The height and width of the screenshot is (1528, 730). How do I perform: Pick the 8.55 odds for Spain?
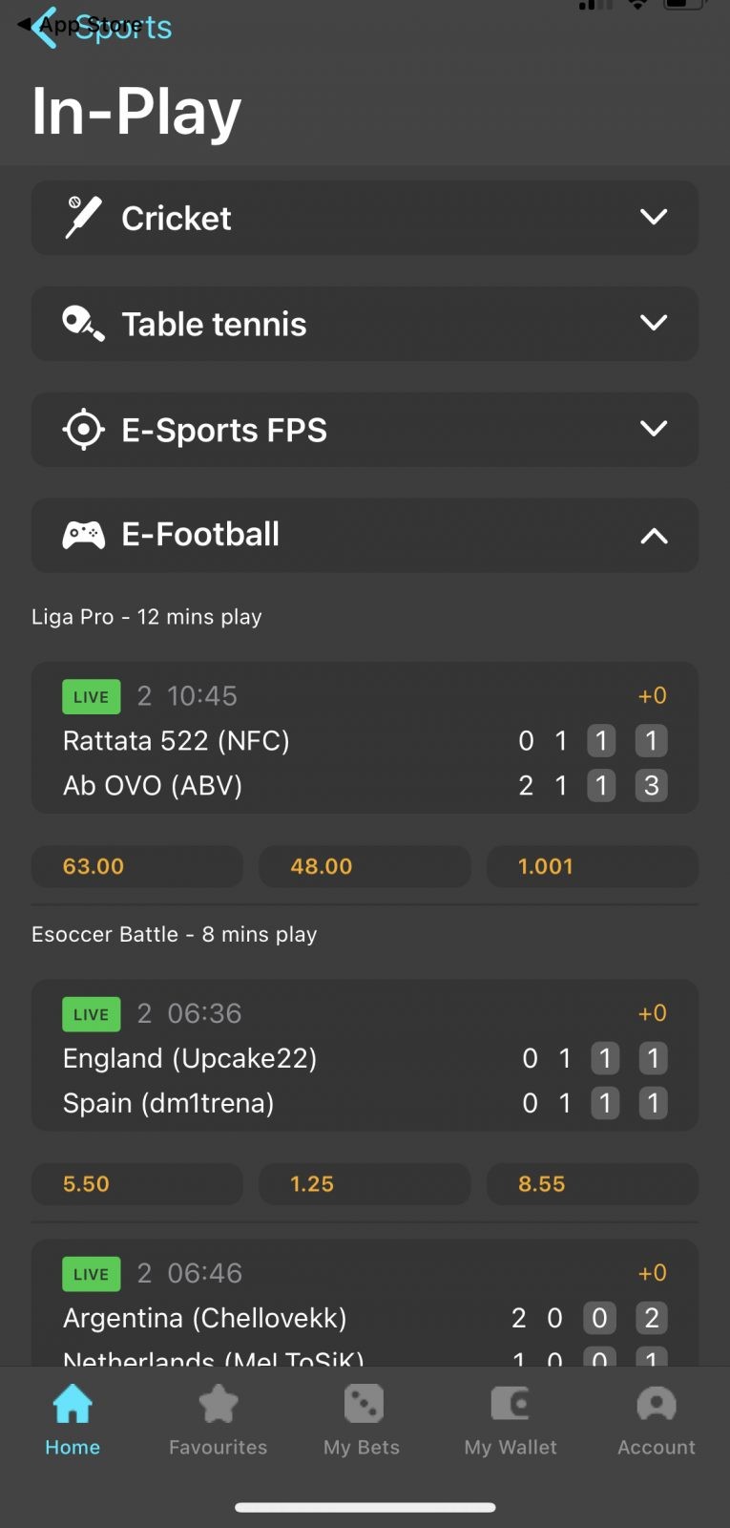pyautogui.click(x=592, y=1184)
